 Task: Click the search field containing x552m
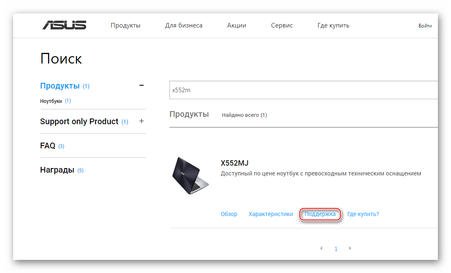304,90
